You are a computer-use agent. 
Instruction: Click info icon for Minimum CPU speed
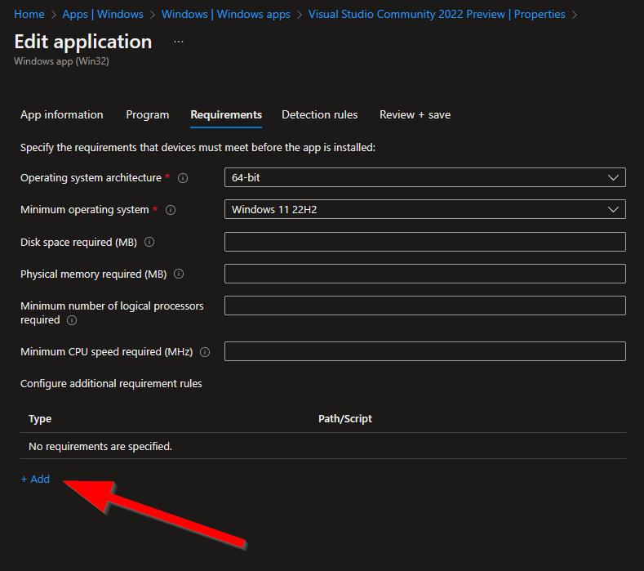click(205, 352)
